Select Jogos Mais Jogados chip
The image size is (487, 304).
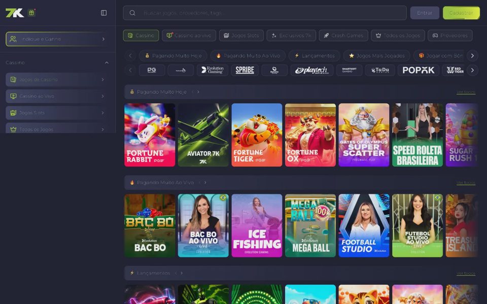click(x=377, y=56)
